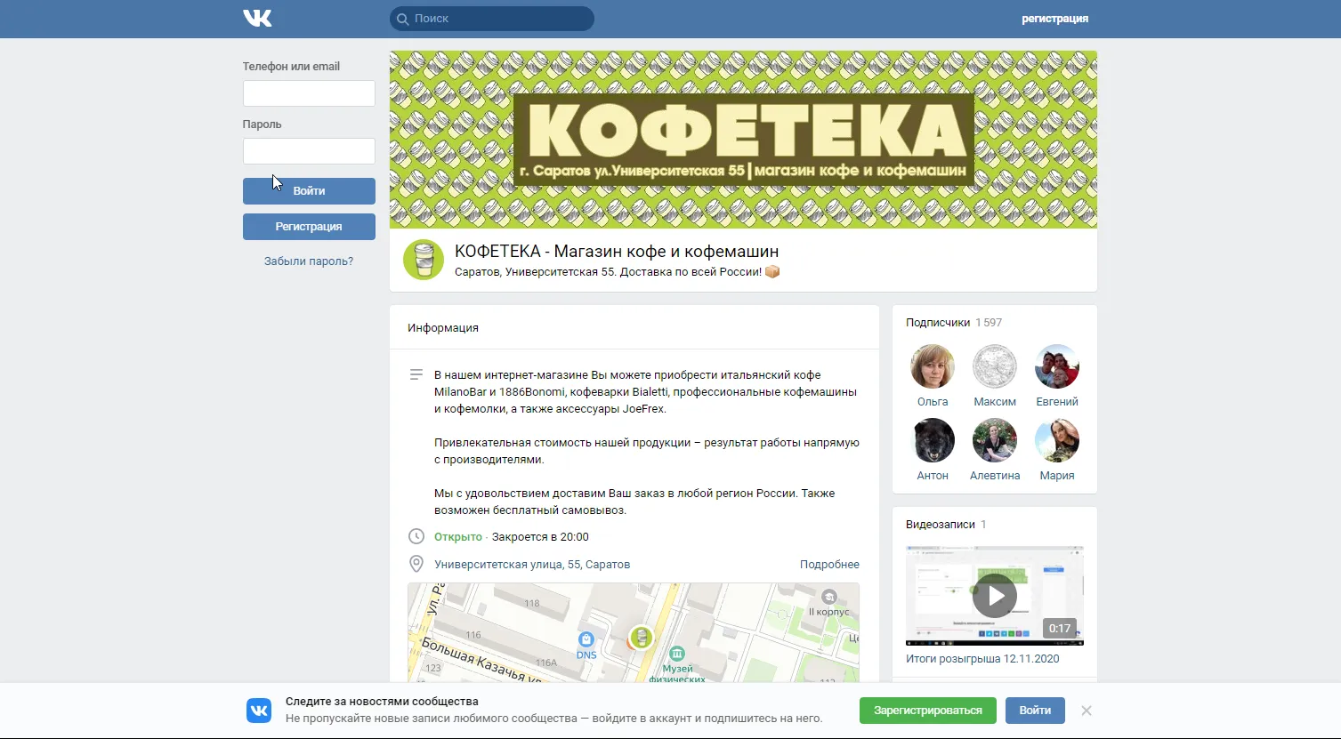Open the регистрация item in the top bar

[x=1054, y=19]
